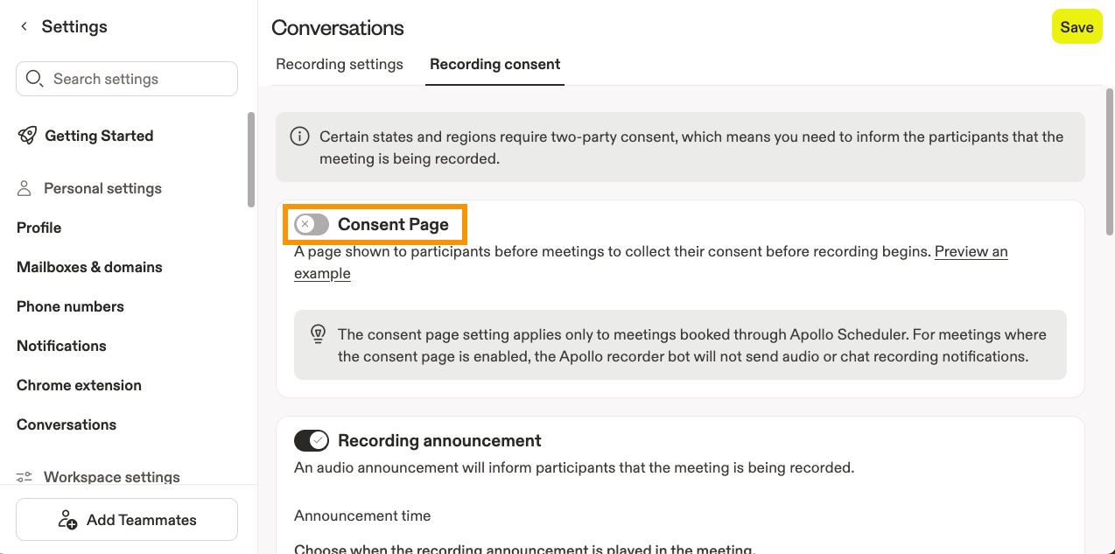This screenshot has height=554, width=1115.
Task: Enable the Consent Page toggle
Action: pos(312,225)
